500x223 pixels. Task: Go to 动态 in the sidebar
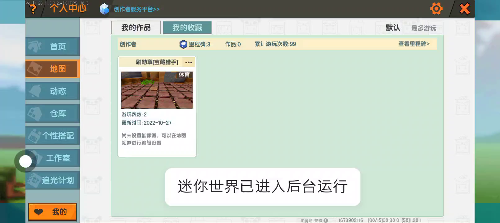coord(52,91)
